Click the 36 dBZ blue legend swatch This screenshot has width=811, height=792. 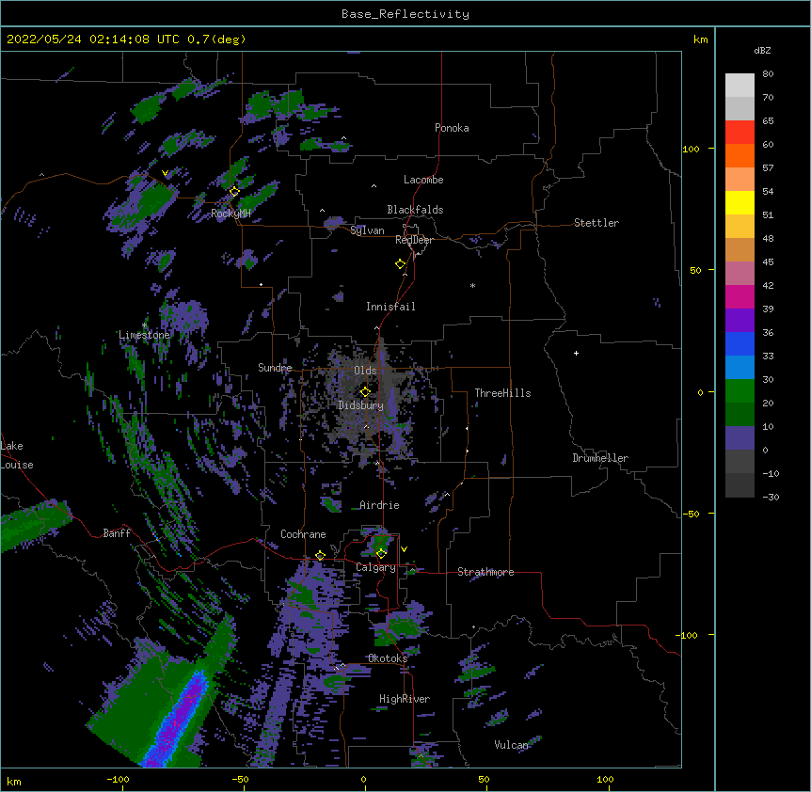pyautogui.click(x=739, y=343)
